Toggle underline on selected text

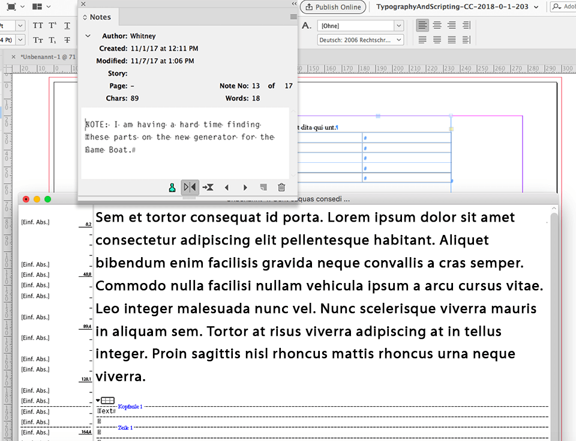(x=67, y=25)
